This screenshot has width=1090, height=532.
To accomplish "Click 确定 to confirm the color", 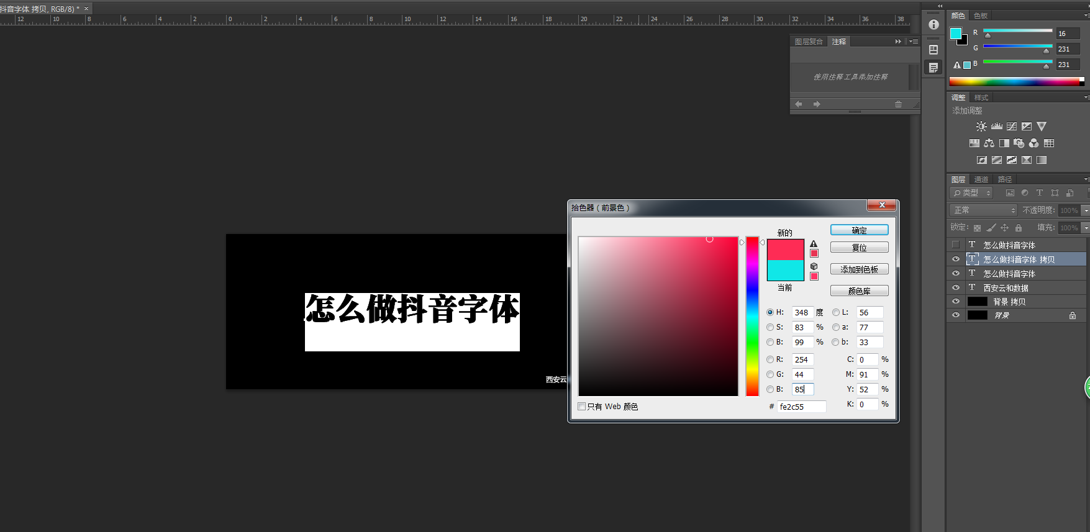I will tap(860, 230).
